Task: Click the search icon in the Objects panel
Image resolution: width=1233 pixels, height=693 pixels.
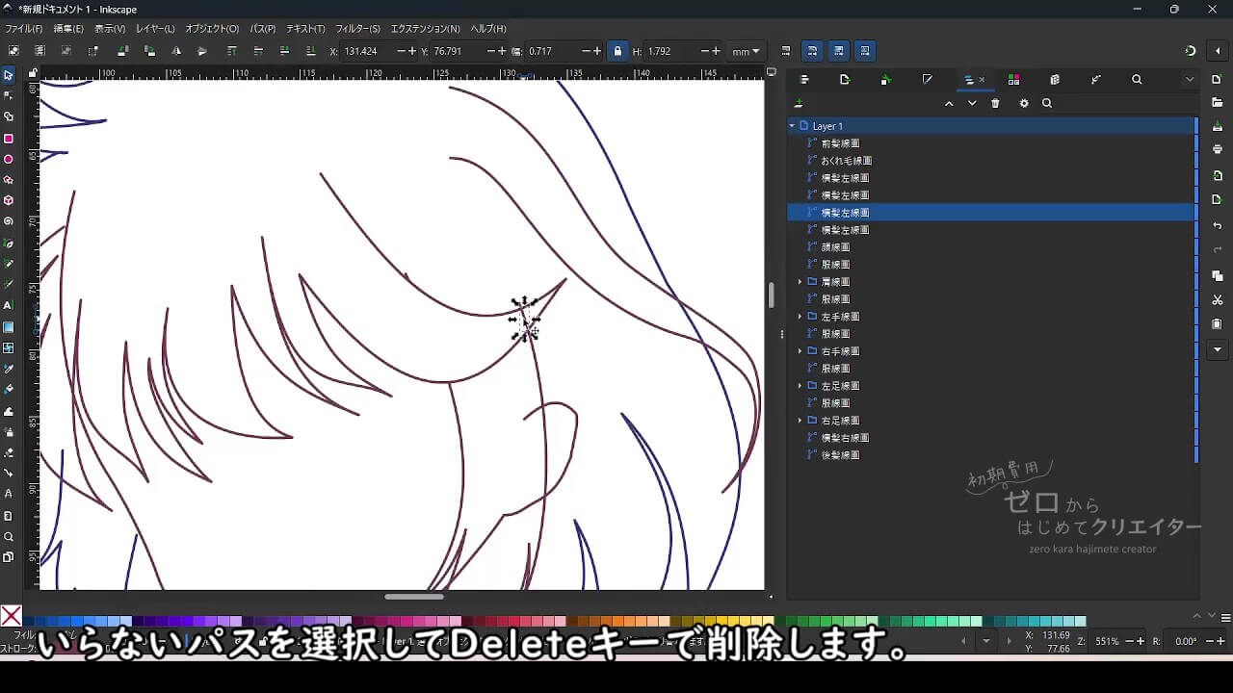Action: [1048, 103]
